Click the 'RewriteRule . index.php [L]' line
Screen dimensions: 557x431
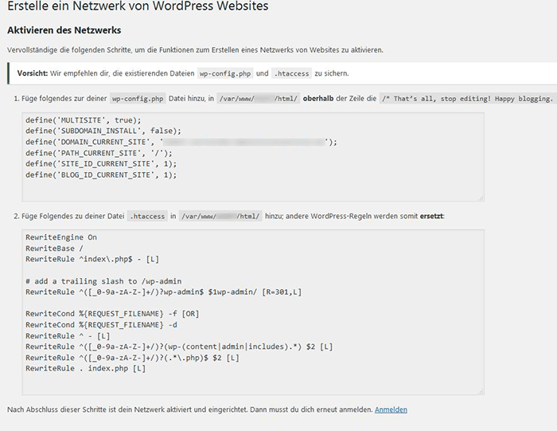(x=86, y=368)
